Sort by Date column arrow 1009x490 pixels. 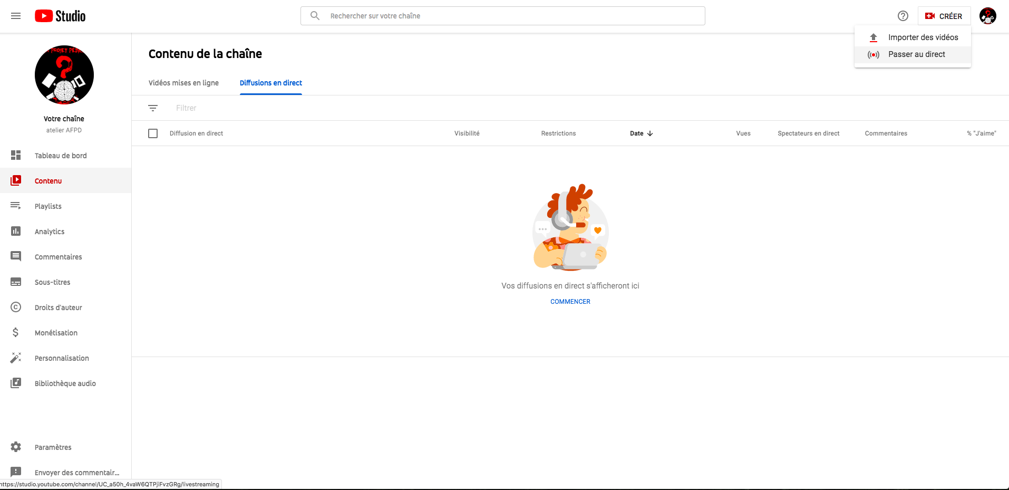pyautogui.click(x=649, y=133)
